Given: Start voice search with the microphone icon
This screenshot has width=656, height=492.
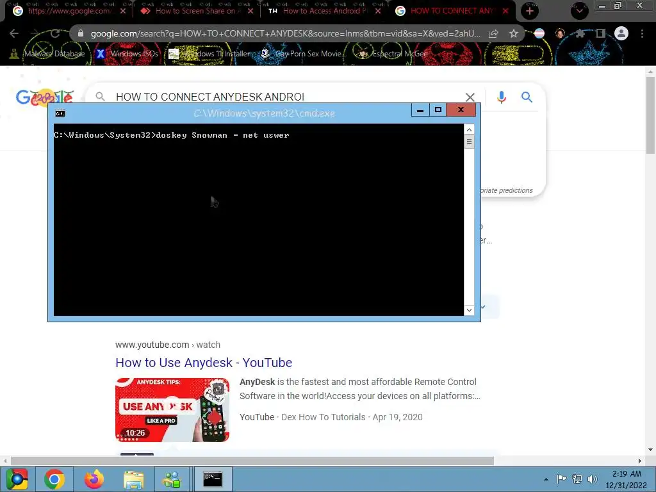Looking at the screenshot, I should pos(501,97).
